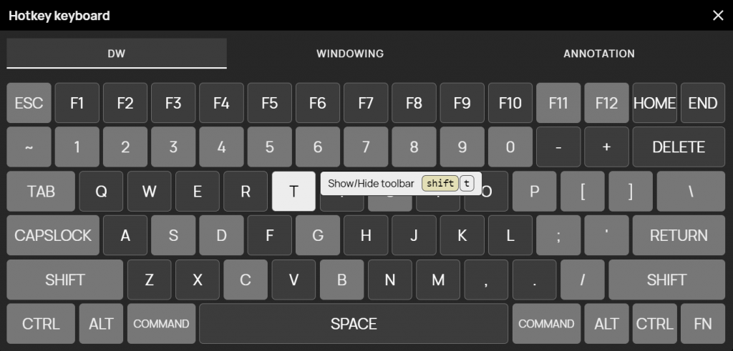Select the F1 key

point(77,103)
